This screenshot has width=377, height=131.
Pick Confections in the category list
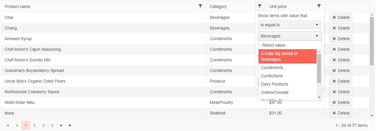pyautogui.click(x=272, y=76)
